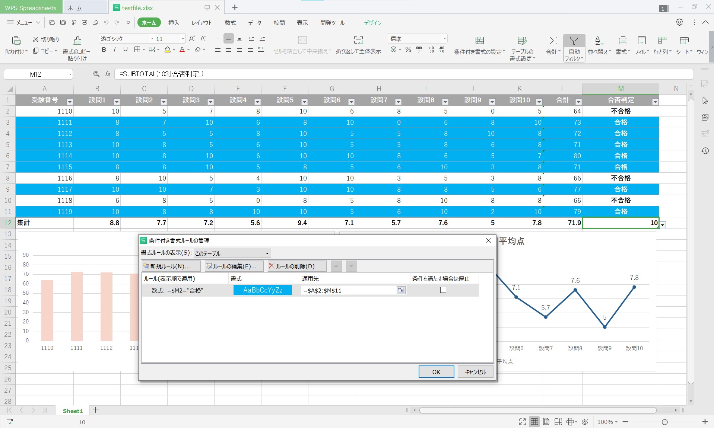Click the save file icon
The height and width of the screenshot is (428, 714).
pyautogui.click(x=63, y=23)
